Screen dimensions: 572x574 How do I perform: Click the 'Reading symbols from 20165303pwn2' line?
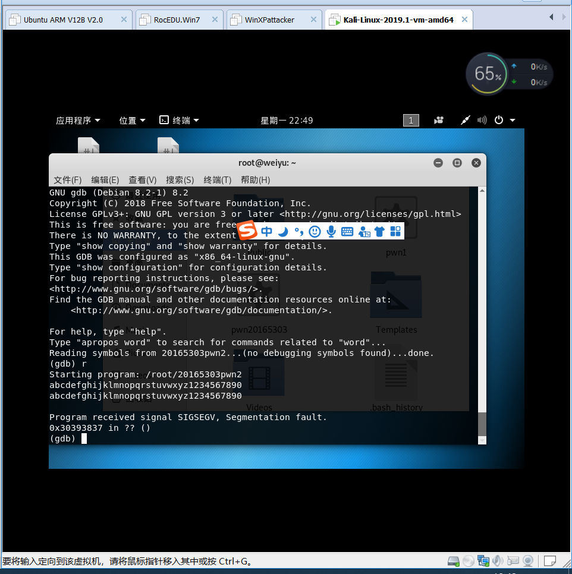click(x=241, y=354)
